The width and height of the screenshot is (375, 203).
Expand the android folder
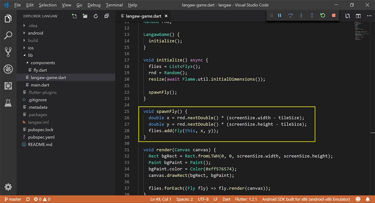(36, 33)
